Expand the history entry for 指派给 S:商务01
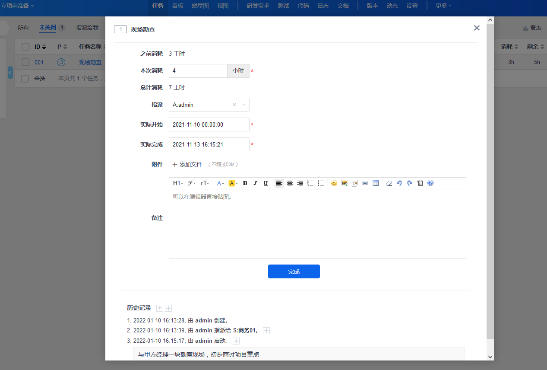The height and width of the screenshot is (370, 547). point(266,331)
